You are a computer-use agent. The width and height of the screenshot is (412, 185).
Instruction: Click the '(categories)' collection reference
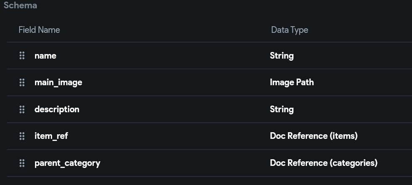[x=353, y=163]
